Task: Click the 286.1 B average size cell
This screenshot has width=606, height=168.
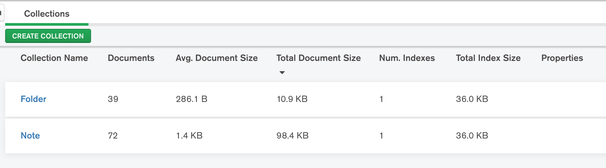Action: point(191,99)
